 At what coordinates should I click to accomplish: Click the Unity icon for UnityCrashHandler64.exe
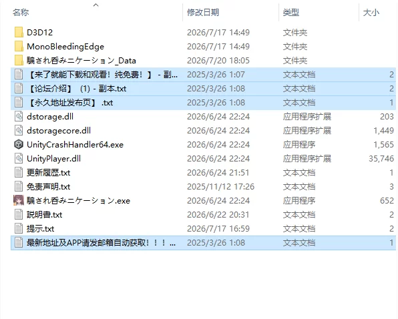click(19, 145)
